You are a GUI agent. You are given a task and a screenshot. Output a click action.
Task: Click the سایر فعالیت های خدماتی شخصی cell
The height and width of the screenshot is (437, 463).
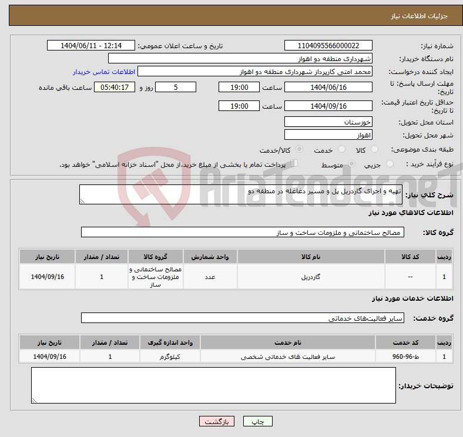pos(288,357)
